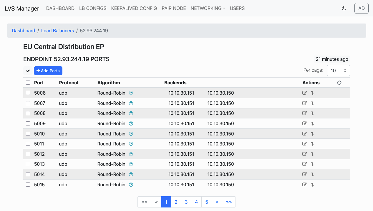This screenshot has height=211, width=373.
Task: Expand the Networking menu
Action: (x=208, y=8)
